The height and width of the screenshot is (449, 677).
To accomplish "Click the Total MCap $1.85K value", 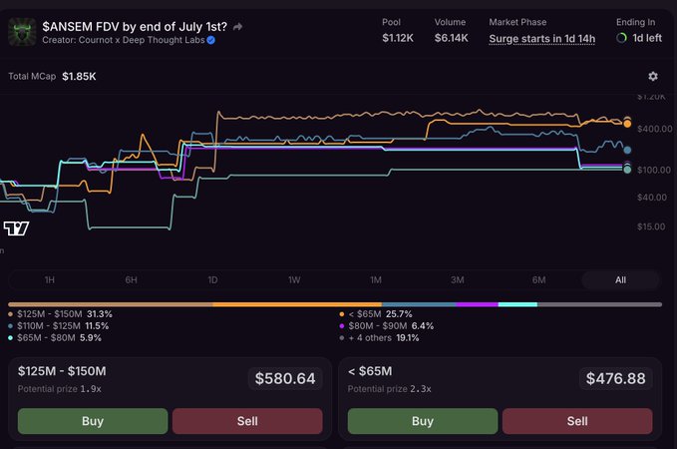I will (x=79, y=77).
